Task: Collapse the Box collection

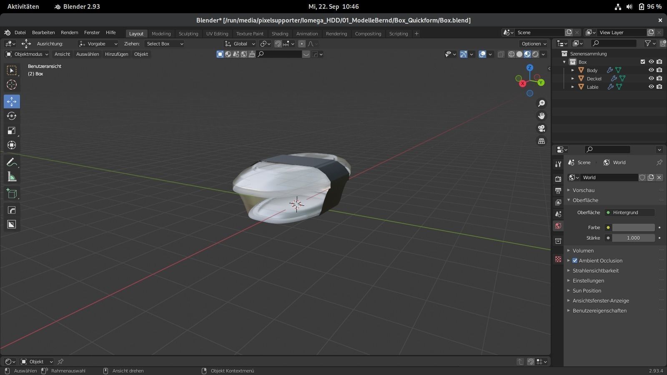Action: (x=564, y=62)
